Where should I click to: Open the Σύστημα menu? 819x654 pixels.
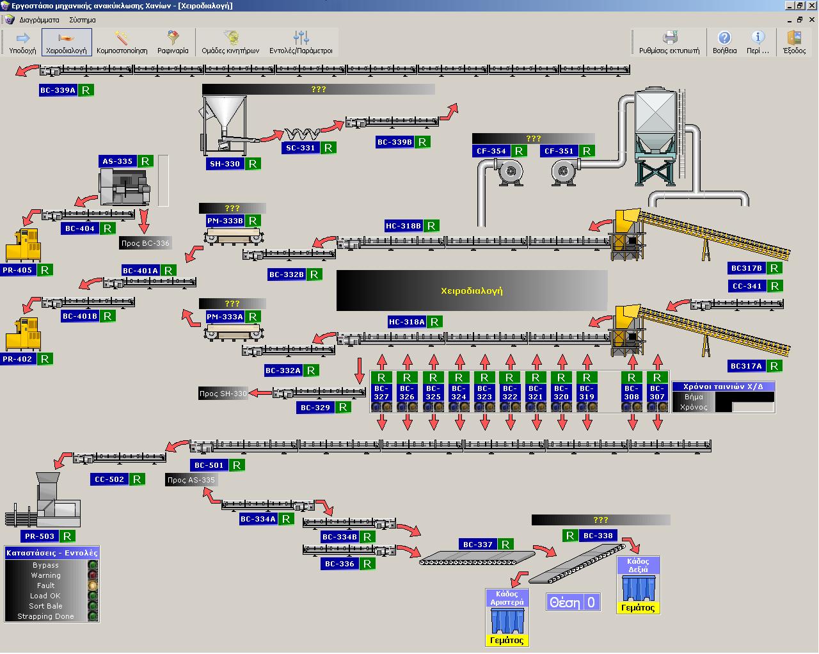83,20
